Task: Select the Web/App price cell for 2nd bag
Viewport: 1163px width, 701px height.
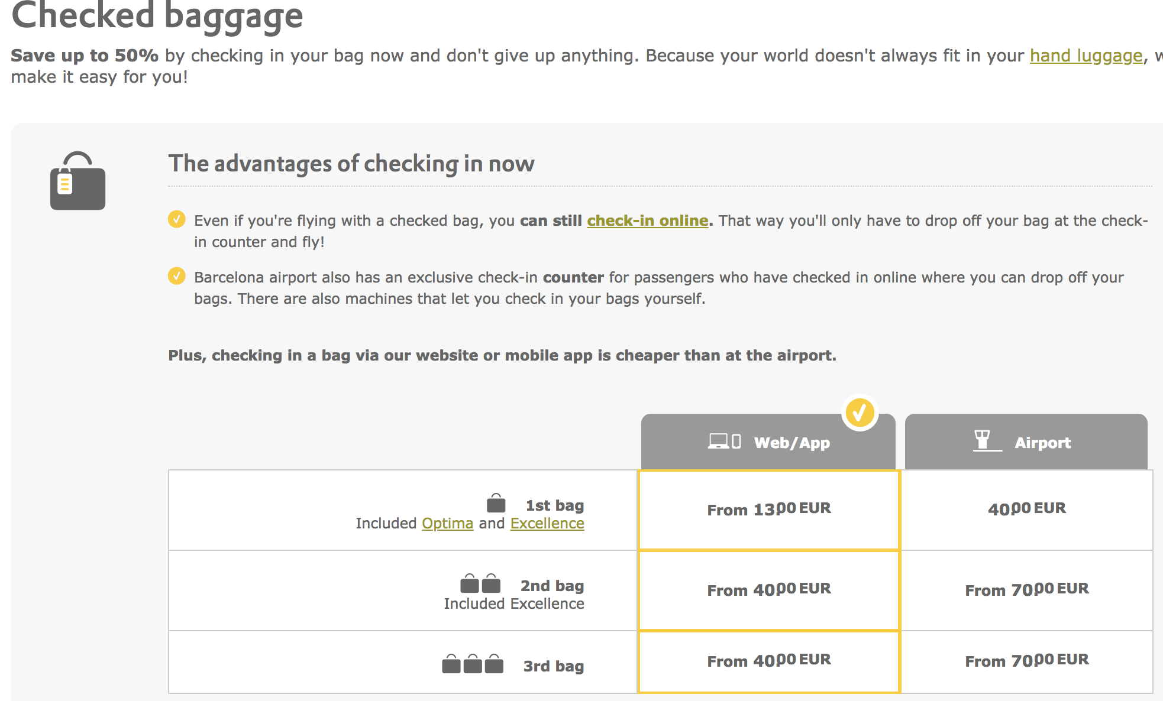Action: click(769, 590)
